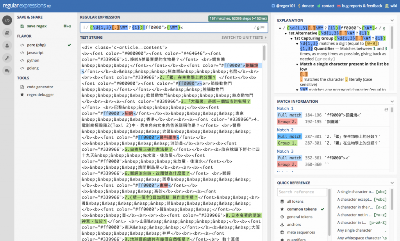The width and height of the screenshot is (400, 241).
Task: Select 'meta sequences' reference category
Action: coord(302,232)
